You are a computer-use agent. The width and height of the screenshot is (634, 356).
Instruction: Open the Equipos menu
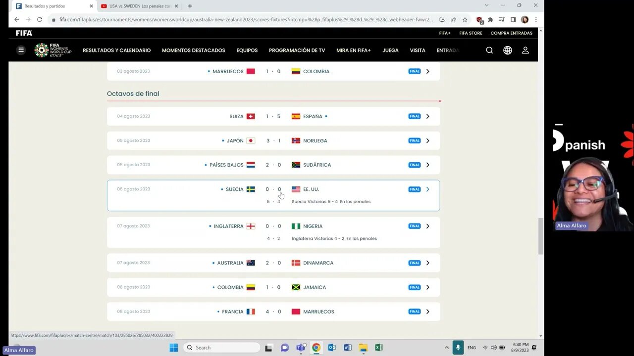tap(247, 50)
